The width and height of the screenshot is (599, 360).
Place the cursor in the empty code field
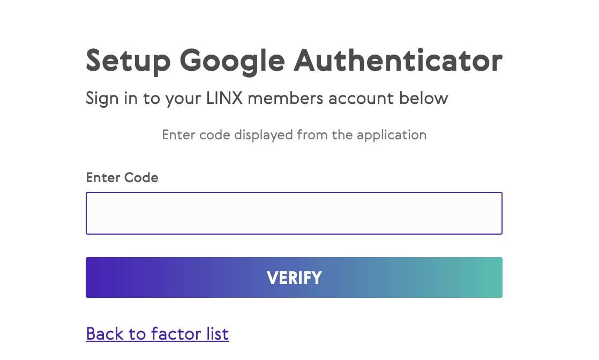tap(294, 213)
